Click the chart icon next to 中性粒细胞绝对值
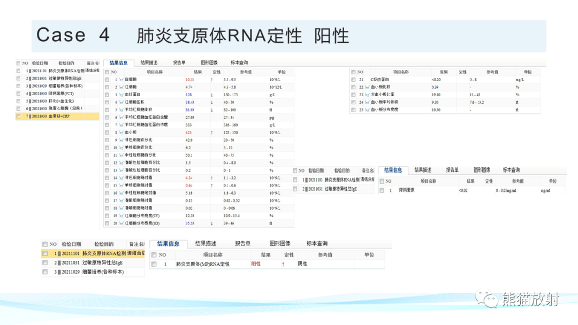 (121, 193)
